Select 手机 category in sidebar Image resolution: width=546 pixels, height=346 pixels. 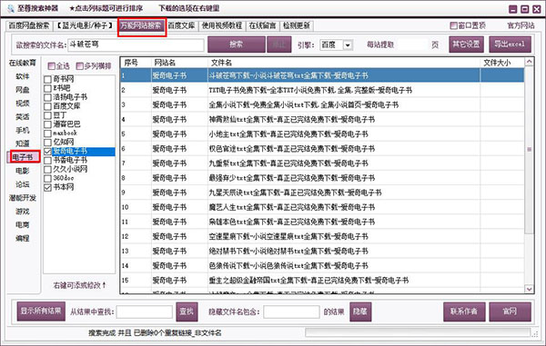(x=22, y=131)
